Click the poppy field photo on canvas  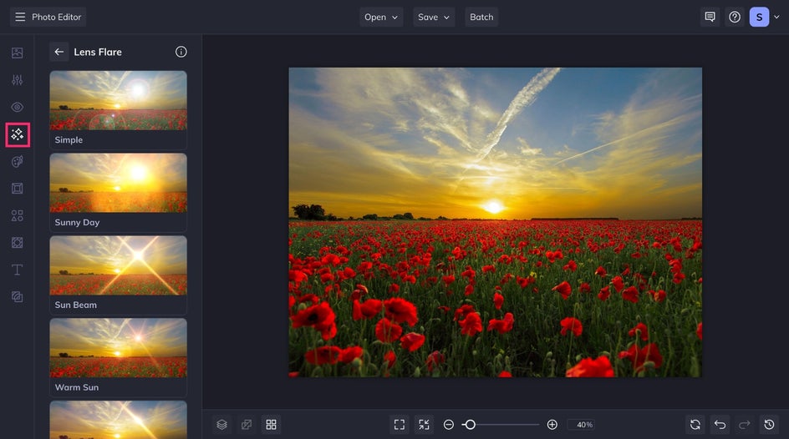[x=495, y=223]
